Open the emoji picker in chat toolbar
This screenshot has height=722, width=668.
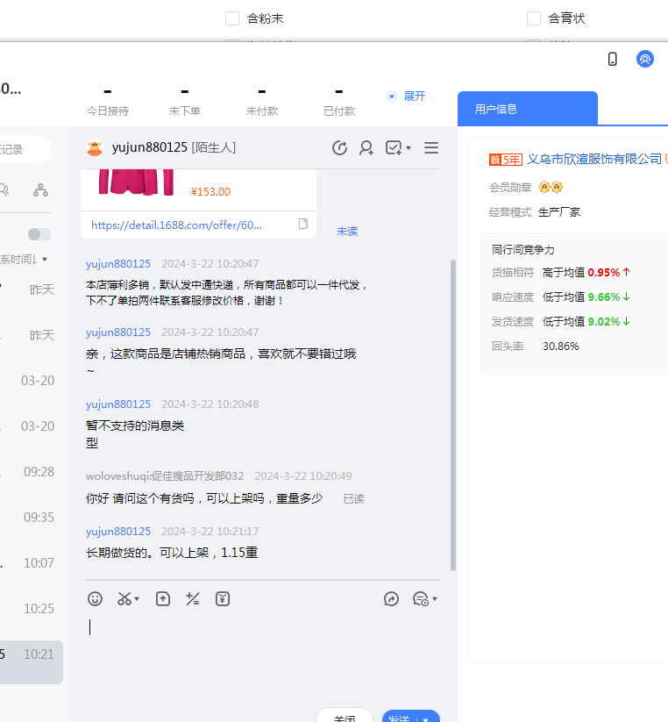click(96, 599)
